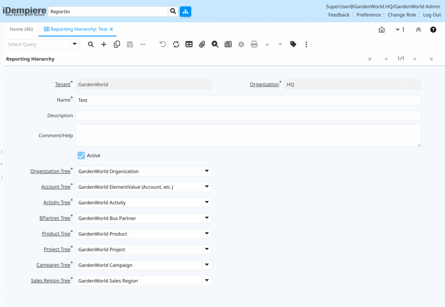The height and width of the screenshot is (307, 445).
Task: Click the iDempiere logo
Action: (x=24, y=11)
